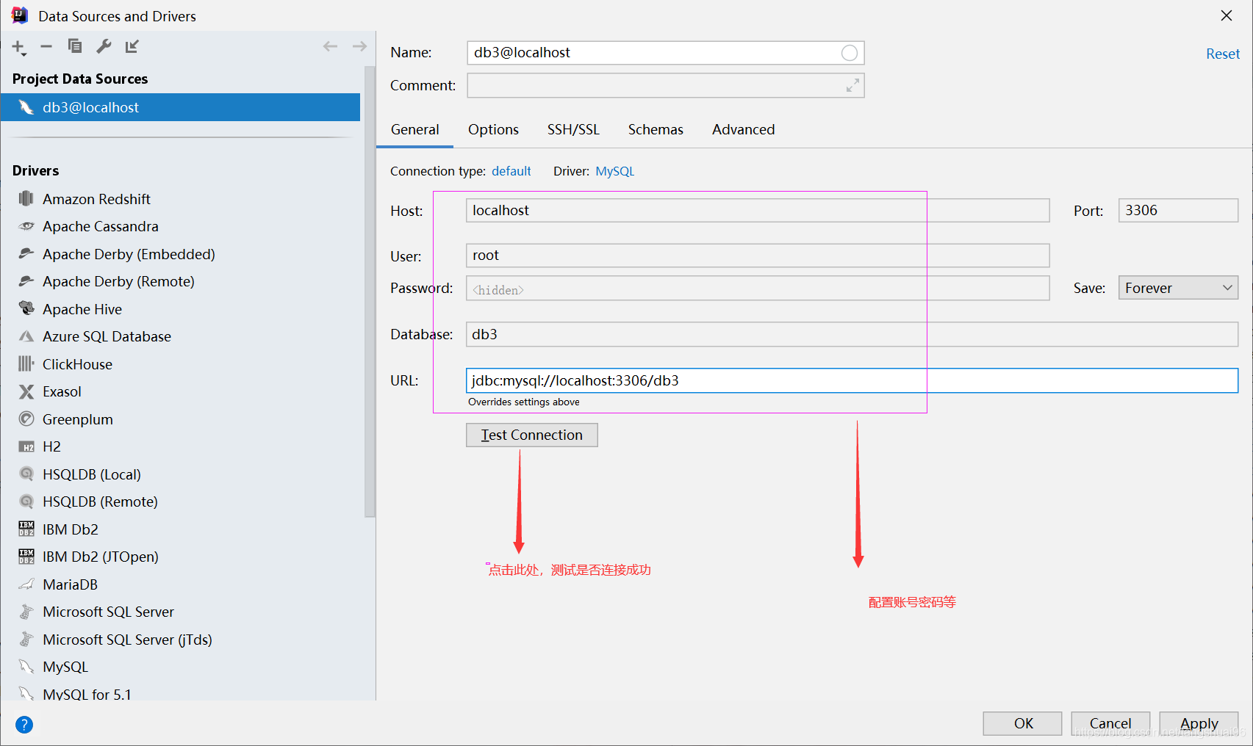Open the SSH/SSL tab
This screenshot has height=746, width=1253.
[573, 130]
